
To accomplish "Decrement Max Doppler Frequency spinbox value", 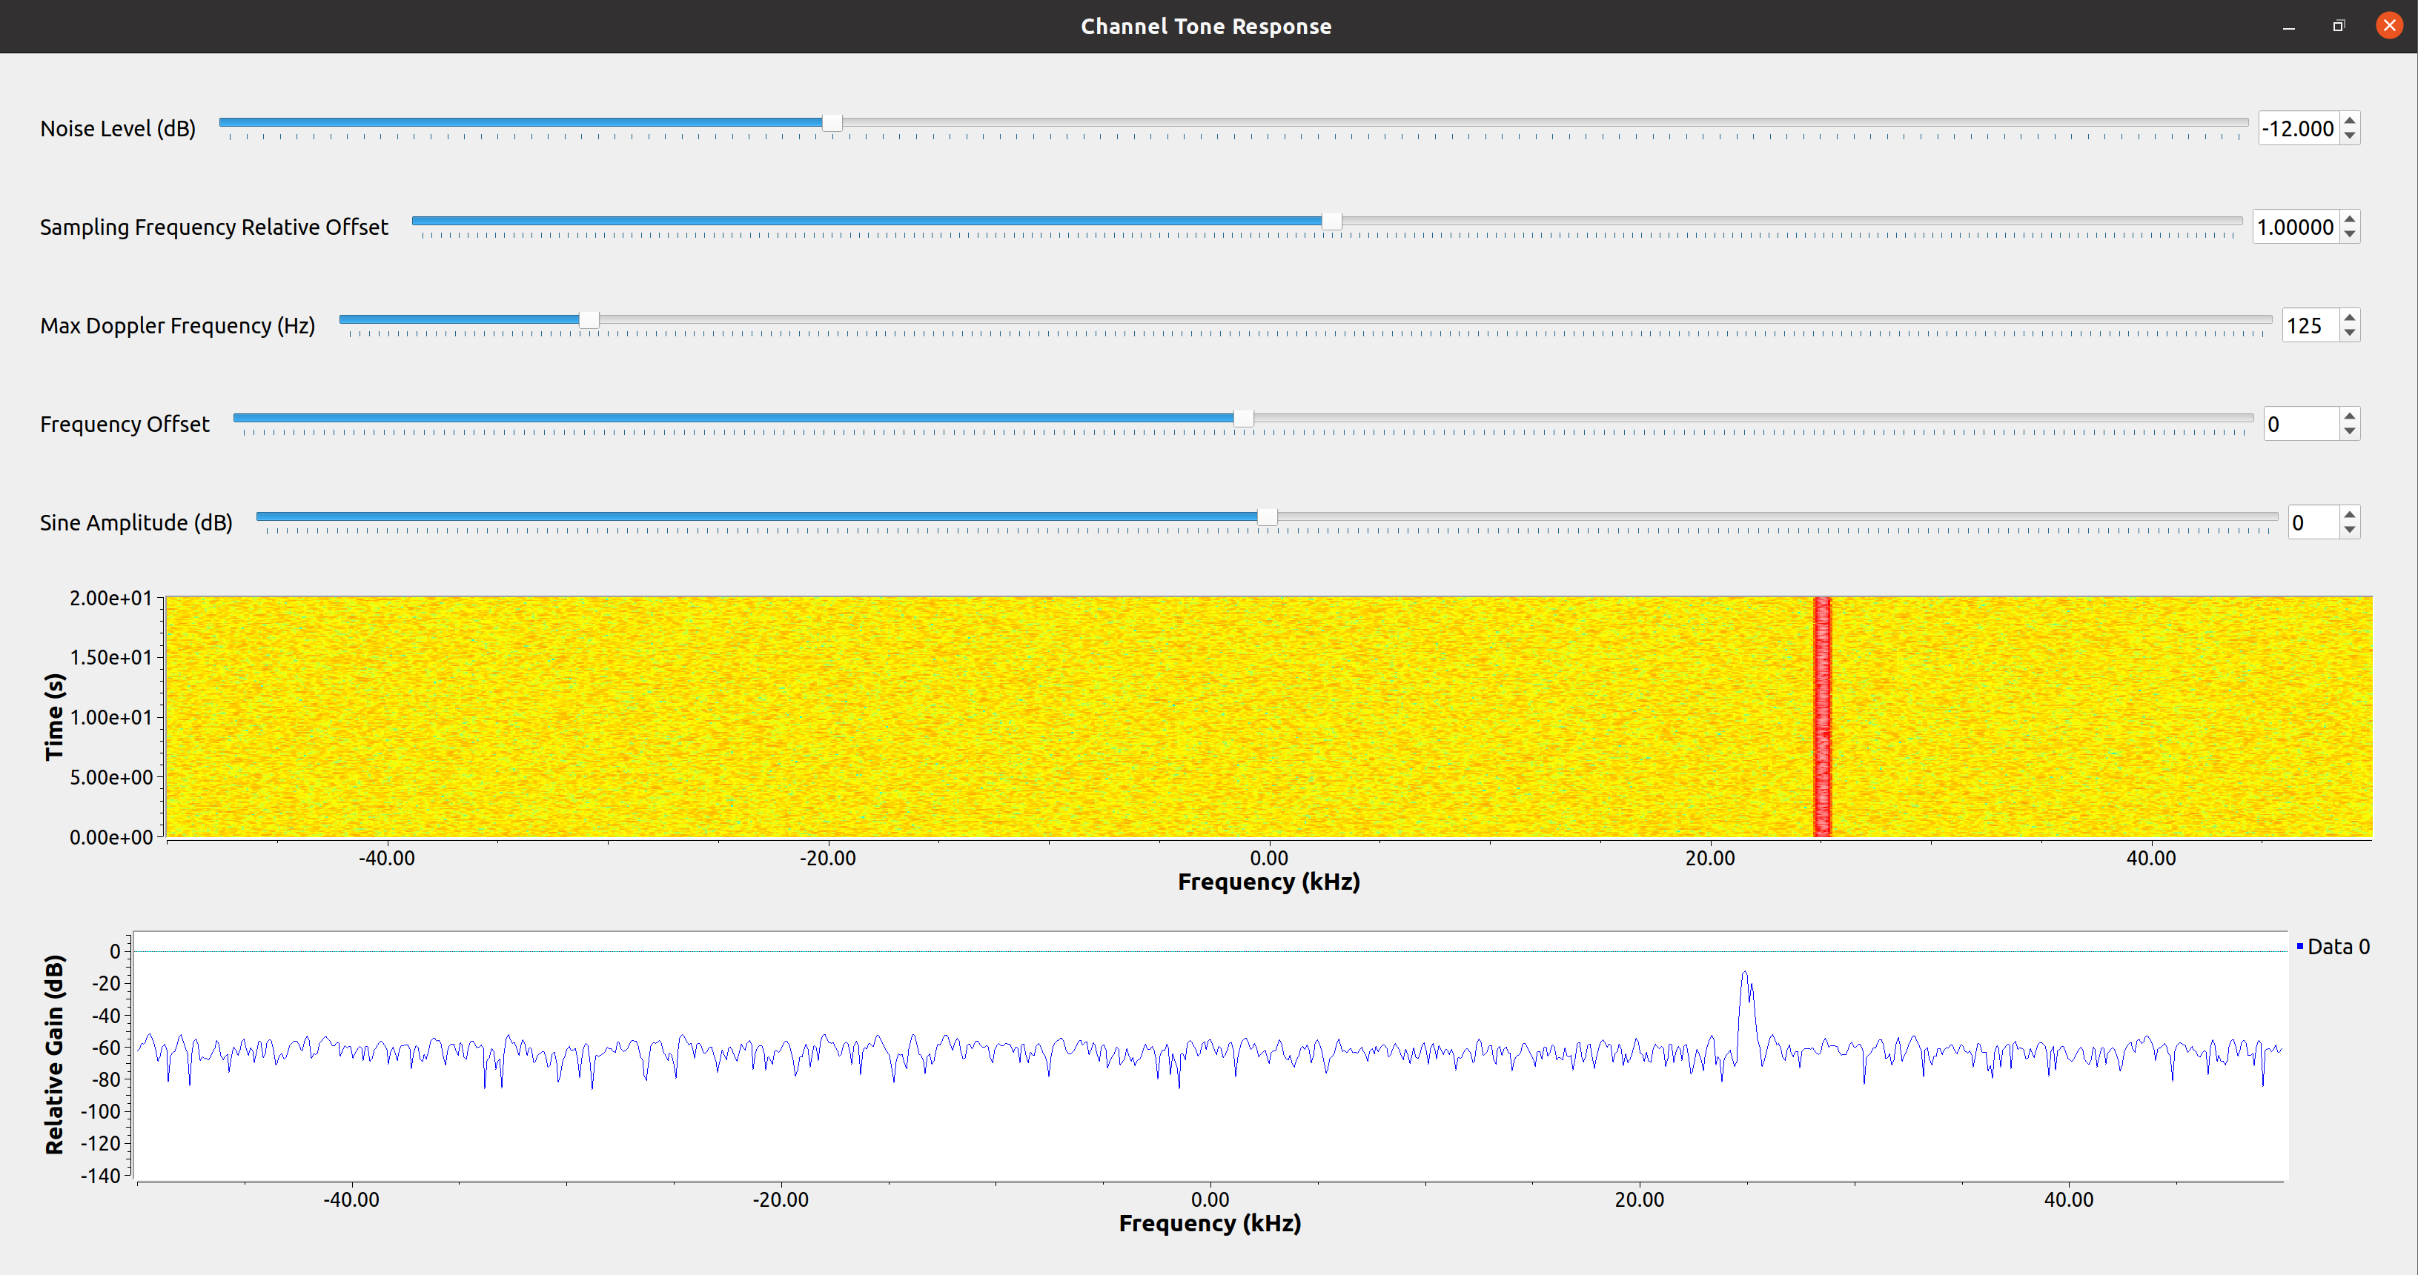I will coord(2350,333).
